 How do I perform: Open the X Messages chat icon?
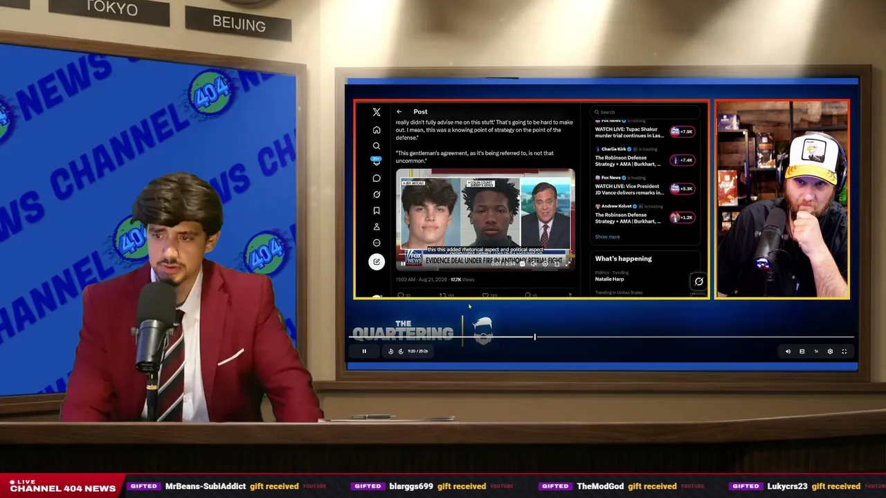[x=377, y=178]
